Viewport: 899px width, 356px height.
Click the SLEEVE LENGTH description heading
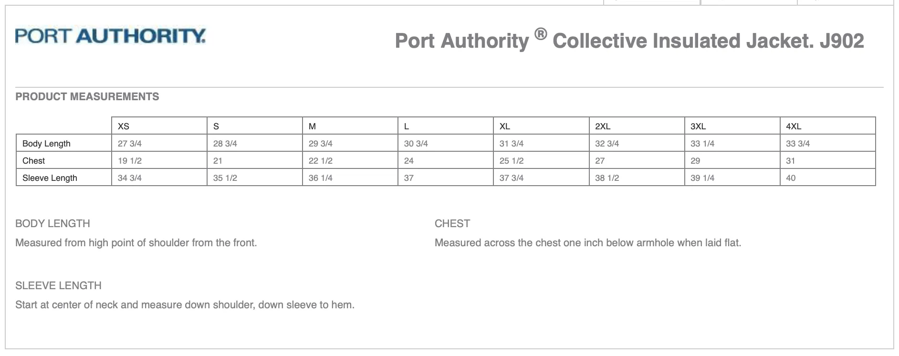coord(58,285)
